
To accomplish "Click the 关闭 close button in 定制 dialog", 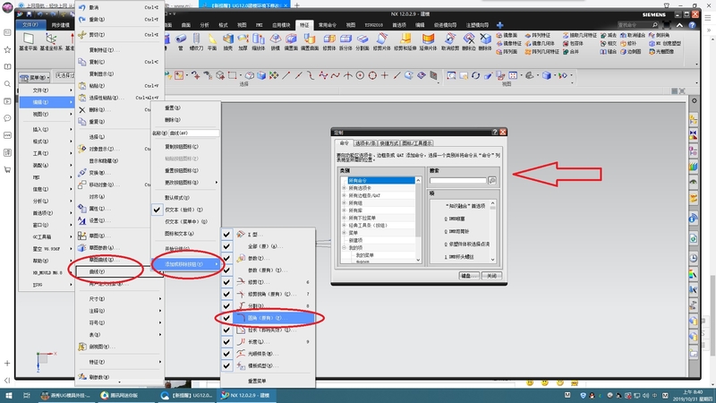I will [x=491, y=276].
